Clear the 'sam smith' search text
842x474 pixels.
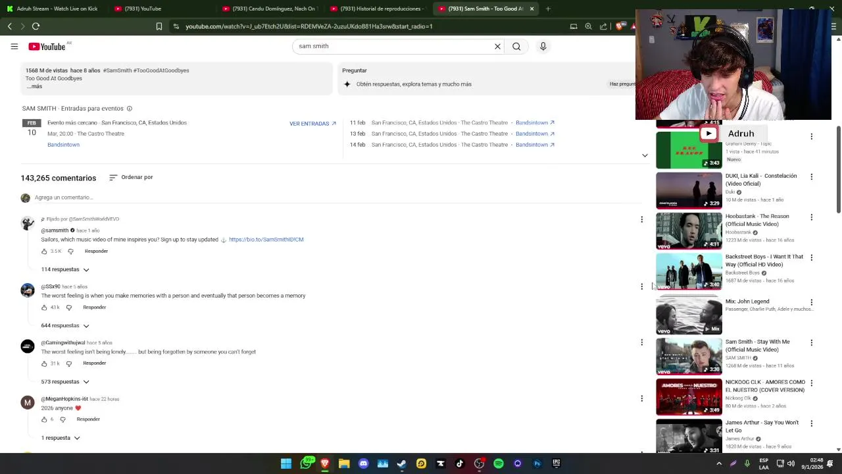pyautogui.click(x=497, y=46)
